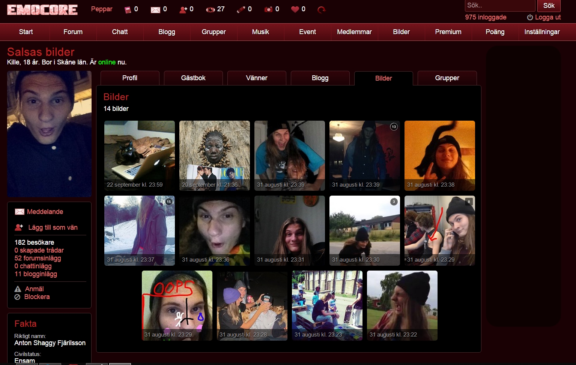Viewport: 576px width, 365px height.
Task: Click the Logga ut link
Action: tap(548, 17)
